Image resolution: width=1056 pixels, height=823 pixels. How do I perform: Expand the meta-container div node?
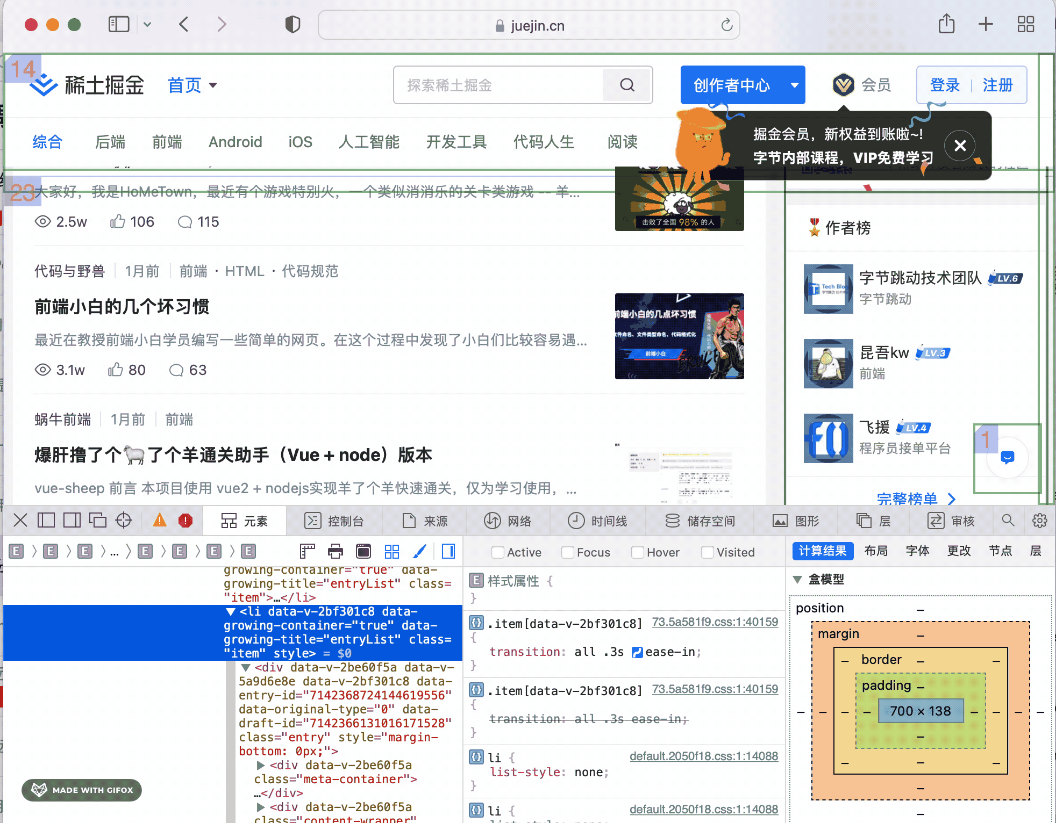click(261, 765)
